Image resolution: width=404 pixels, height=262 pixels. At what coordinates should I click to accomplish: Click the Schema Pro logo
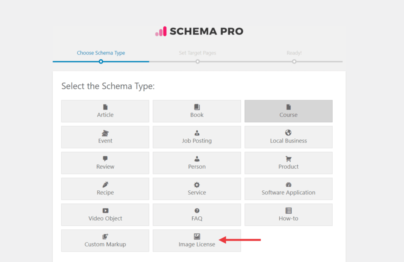click(x=199, y=31)
